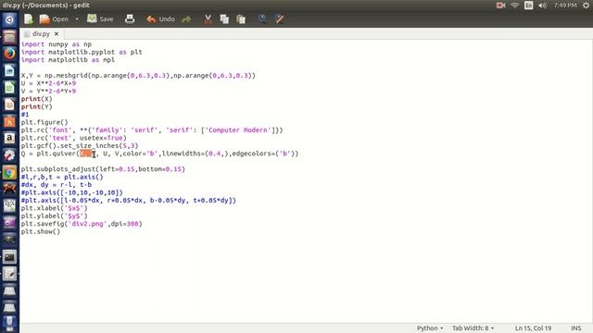Open Find and Replace tool
Screen dimensions: 593x333
click(x=280, y=18)
